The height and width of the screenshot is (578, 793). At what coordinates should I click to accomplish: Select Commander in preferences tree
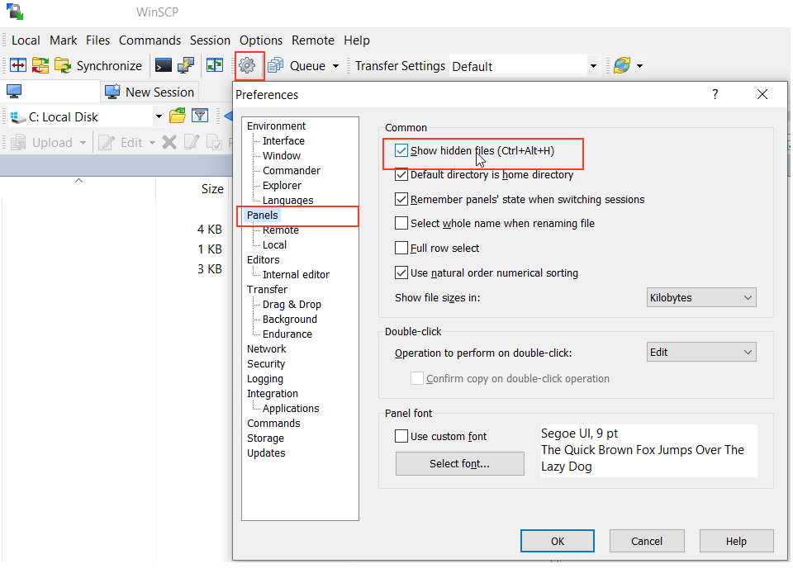click(292, 171)
